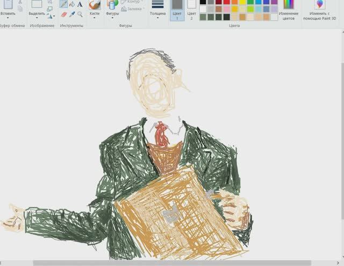Pick the first gray-green custom color swatch
The image size is (344, 266).
203,17
